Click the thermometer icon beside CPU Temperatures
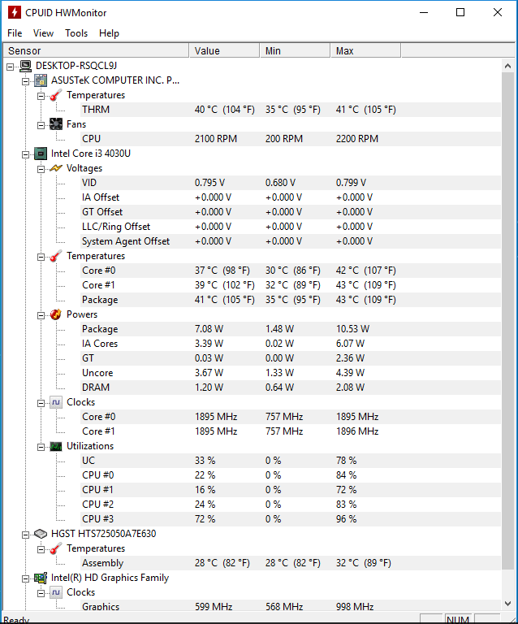 coord(56,256)
